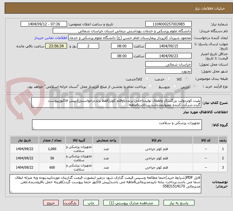233x211 pixels.
Task: Click the remaining time counter 23:56:34
Action: coord(56,46)
